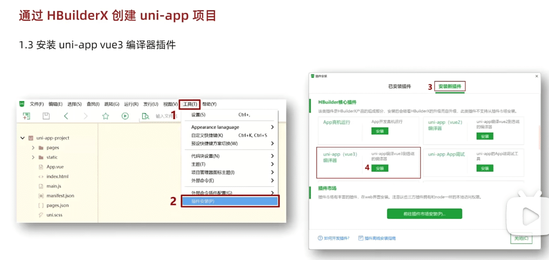Switch to the 已安装插件 tab
The width and height of the screenshot is (549, 260).
(x=399, y=86)
